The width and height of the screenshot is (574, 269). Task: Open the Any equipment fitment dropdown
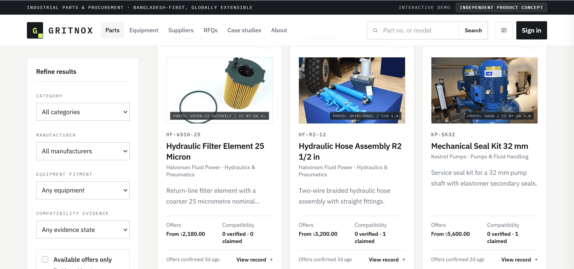pos(83,190)
